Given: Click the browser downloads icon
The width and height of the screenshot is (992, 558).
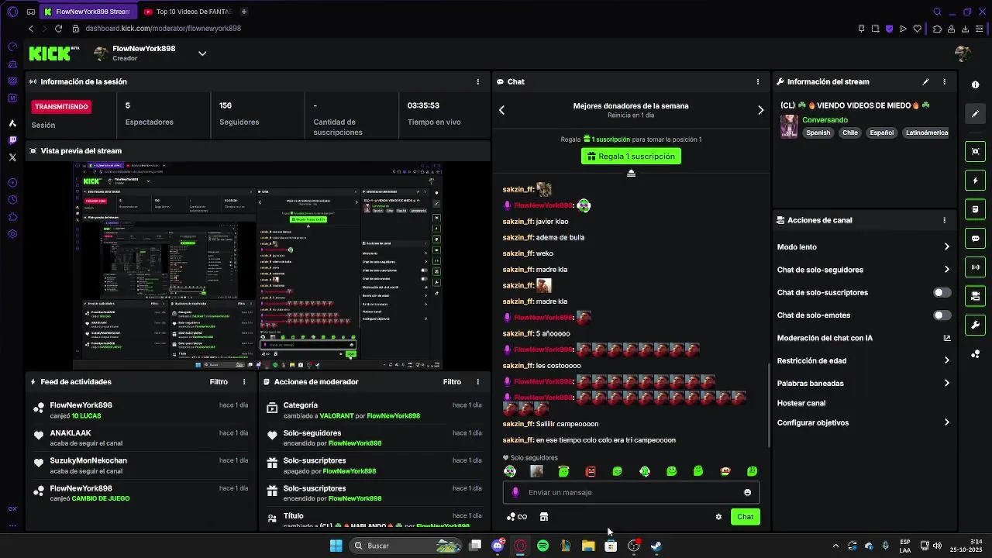Looking at the screenshot, I should (966, 29).
